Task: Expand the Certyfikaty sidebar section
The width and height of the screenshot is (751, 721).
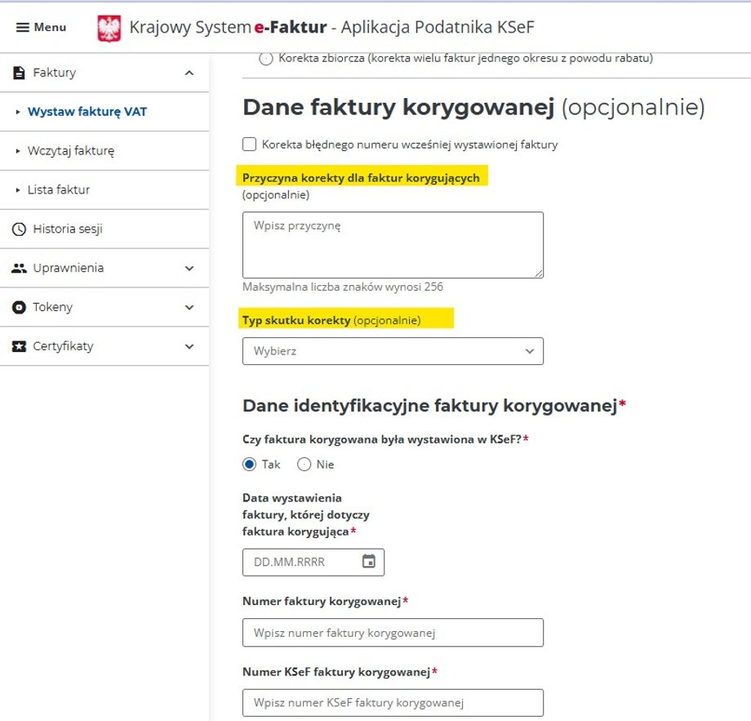Action: tap(189, 346)
